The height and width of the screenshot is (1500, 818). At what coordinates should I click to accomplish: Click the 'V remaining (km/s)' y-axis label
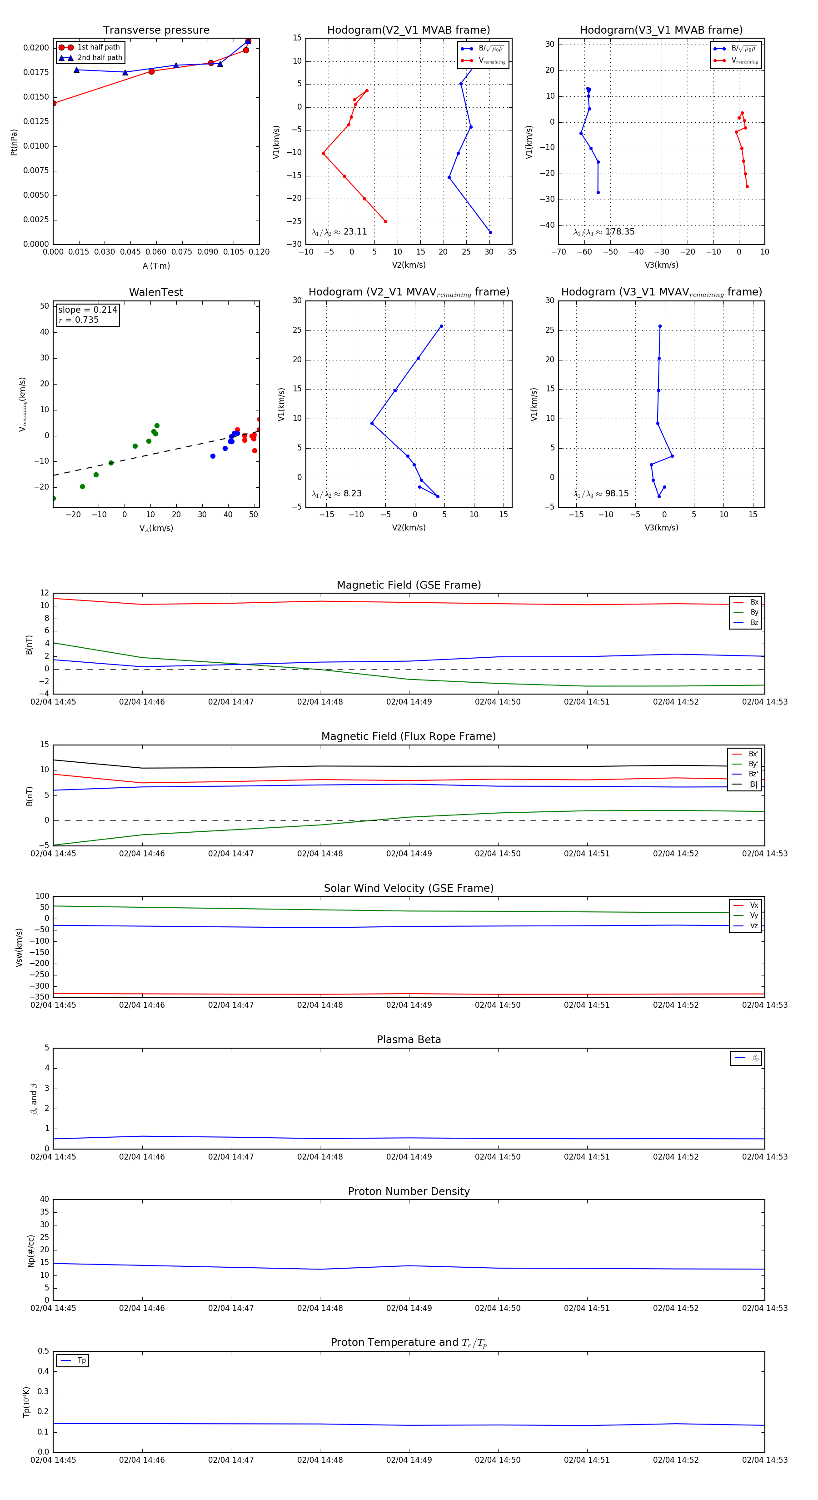pyautogui.click(x=23, y=404)
